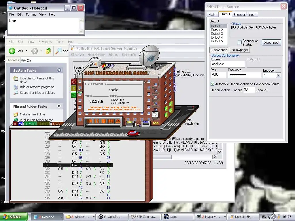Open the Yellowpages tab button
295x221 pixels.
[239, 50]
